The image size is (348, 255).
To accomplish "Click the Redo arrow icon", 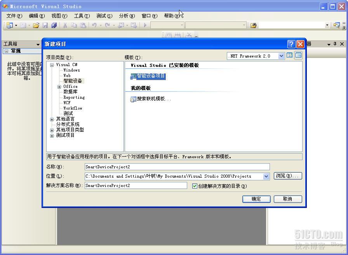I will (x=108, y=25).
